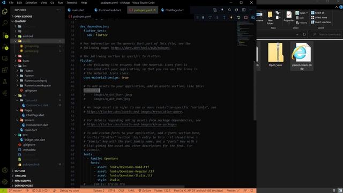This screenshot has width=343, height=193.
Task: Open the dart.dev pubspec link in editor
Action: click(x=140, y=48)
